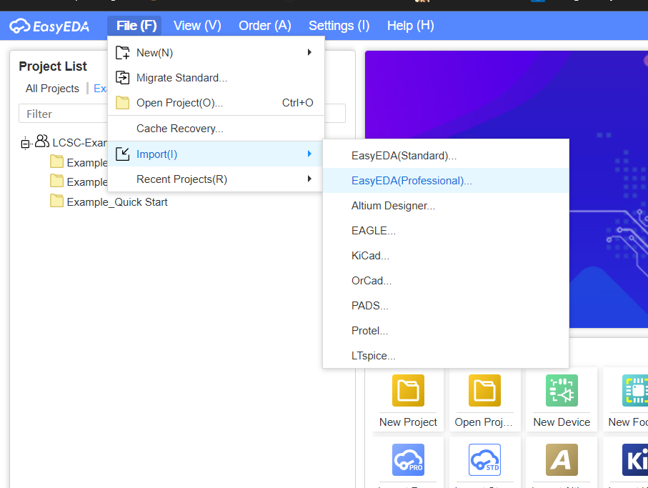Viewport: 648px width, 488px height.
Task: Click the Import arrow-in-box icon
Action: (x=122, y=154)
